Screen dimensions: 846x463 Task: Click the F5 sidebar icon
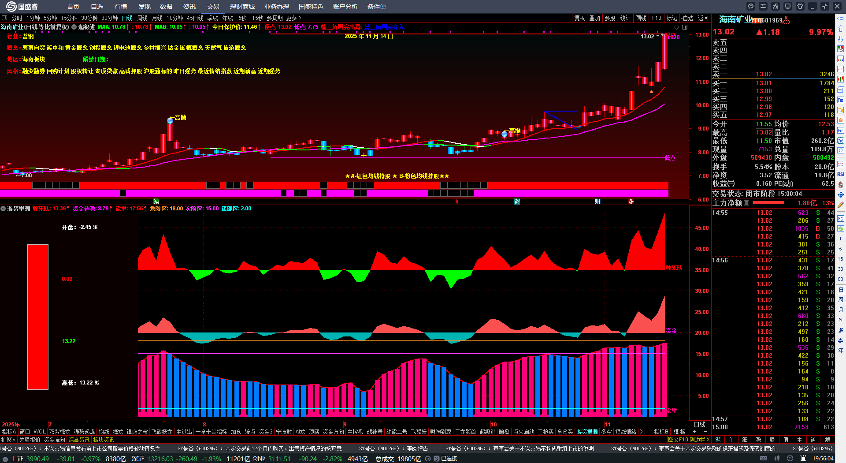tap(841, 219)
